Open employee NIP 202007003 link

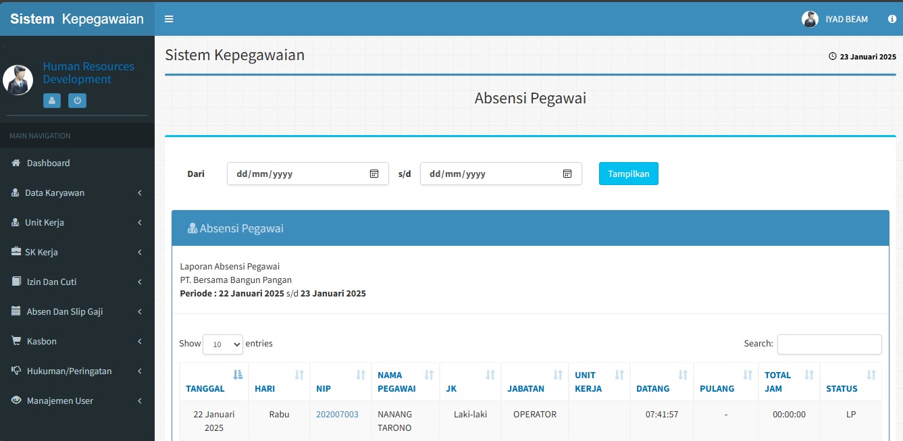click(337, 415)
